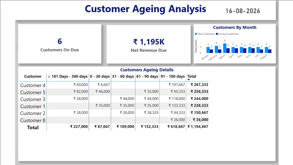Click the August No due Customers bar
This screenshot has height=165, width=293.
pos(270,51)
